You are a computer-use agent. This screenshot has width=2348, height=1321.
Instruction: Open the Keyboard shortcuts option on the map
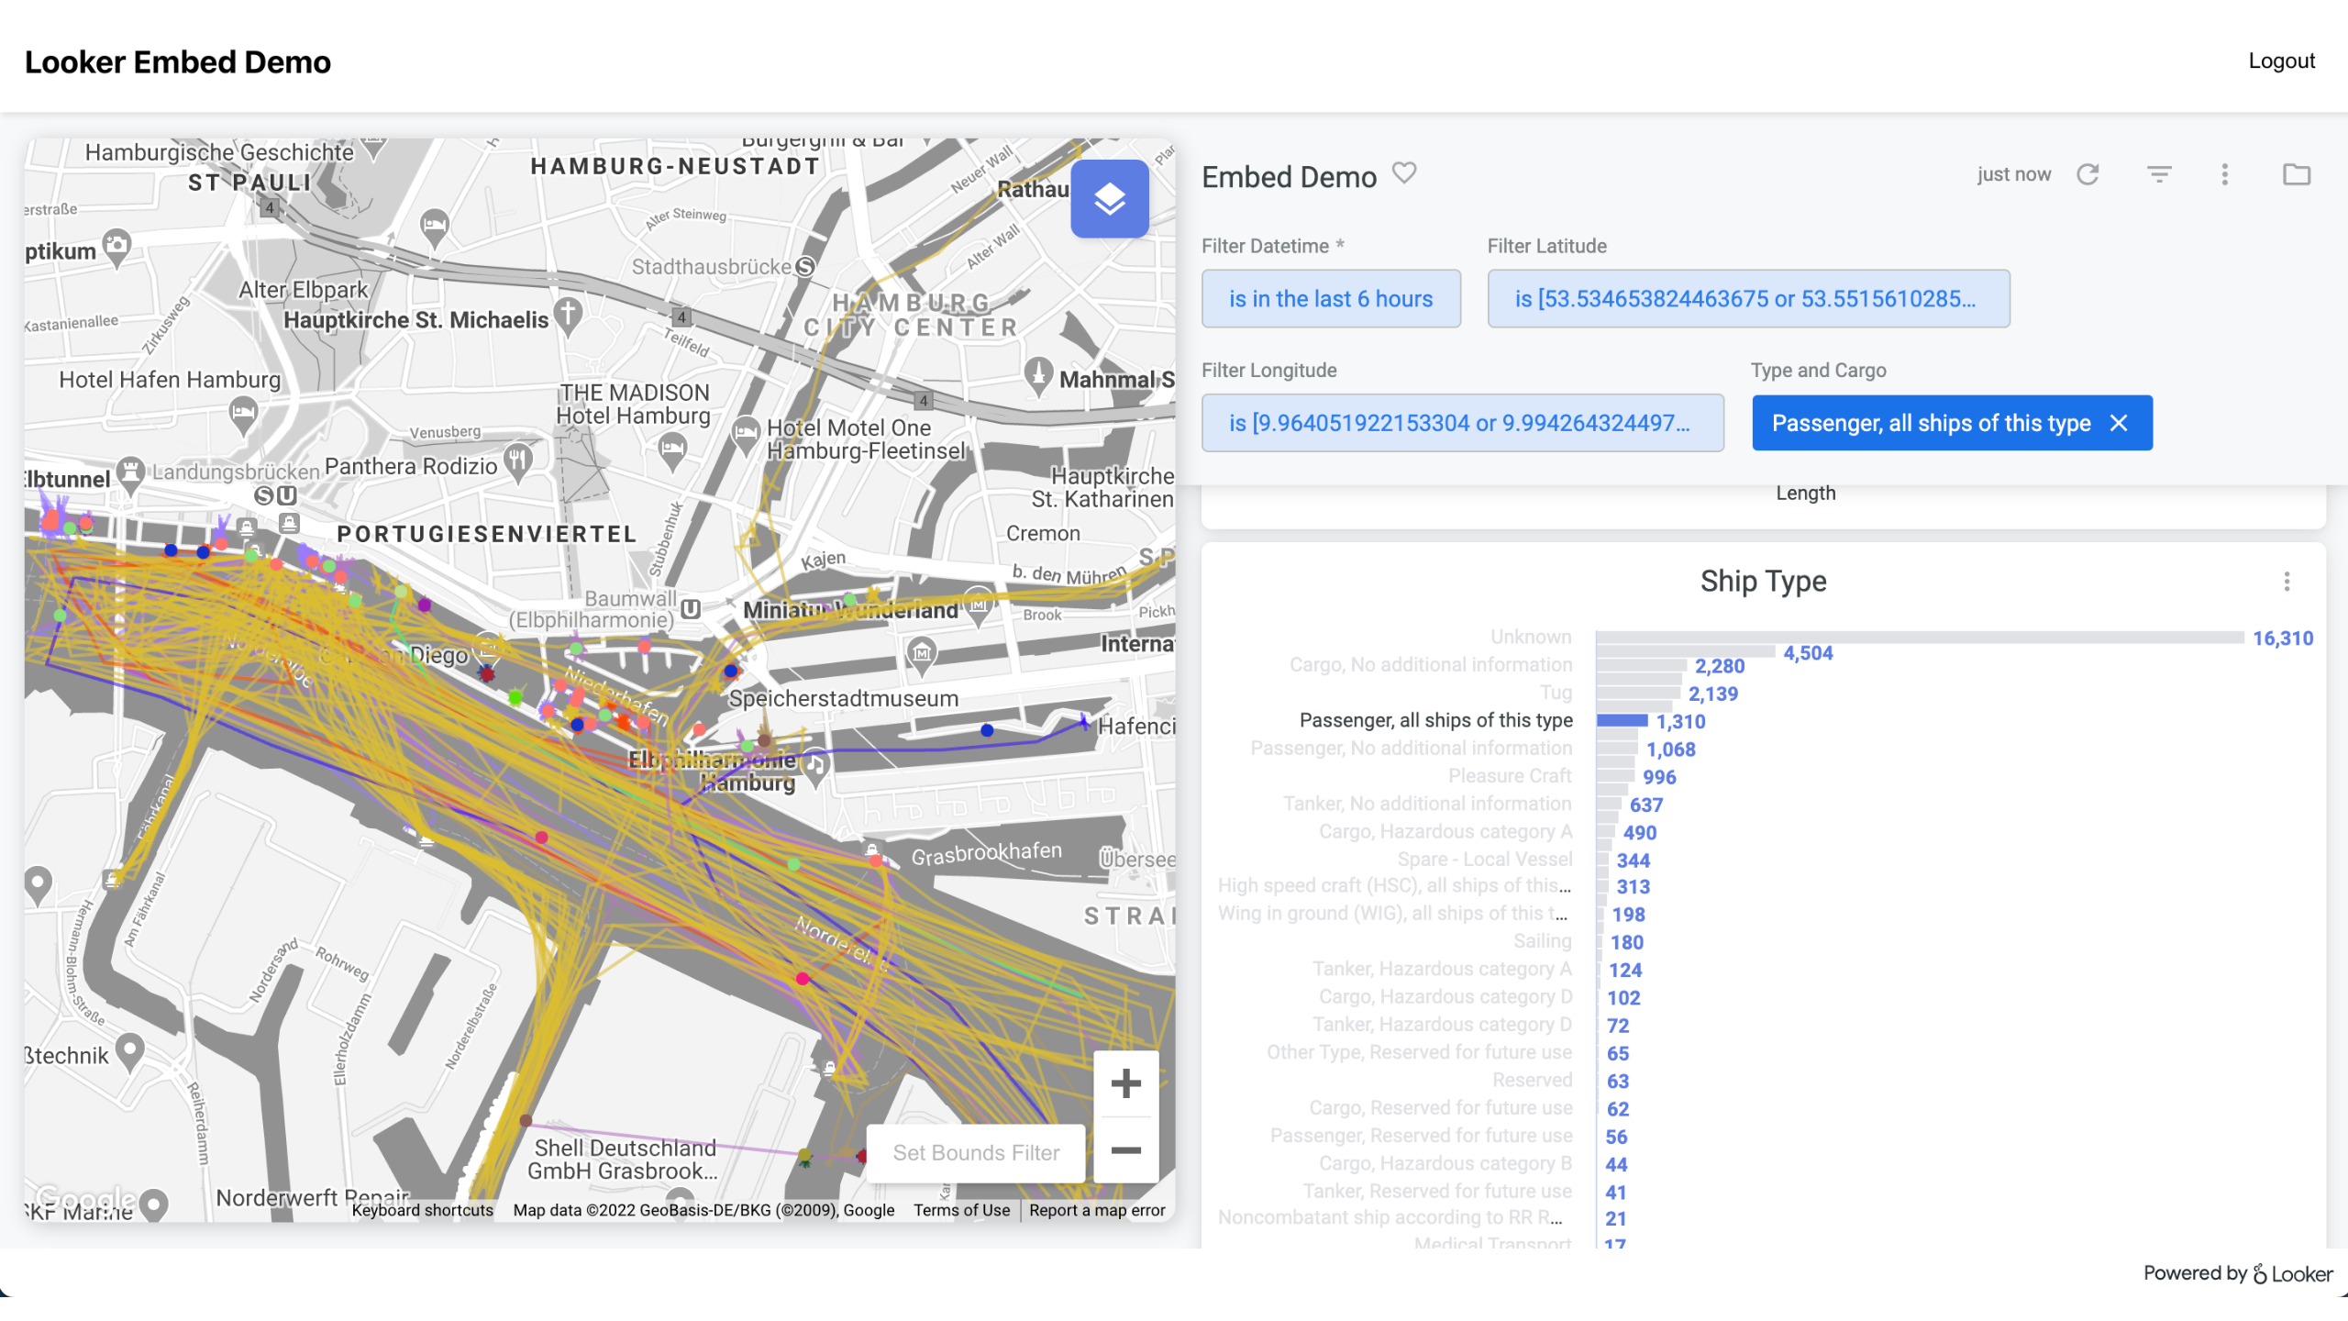pos(423,1210)
